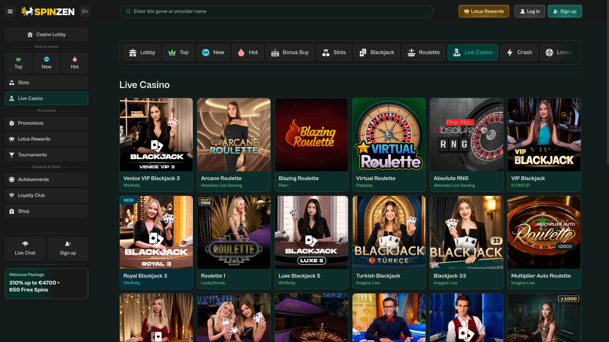The image size is (609, 342).
Task: Start a Live Chat session
Action: coord(25,249)
